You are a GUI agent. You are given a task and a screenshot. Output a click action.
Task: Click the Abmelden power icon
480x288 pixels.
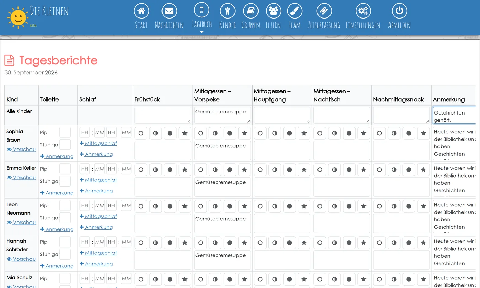coord(399,11)
